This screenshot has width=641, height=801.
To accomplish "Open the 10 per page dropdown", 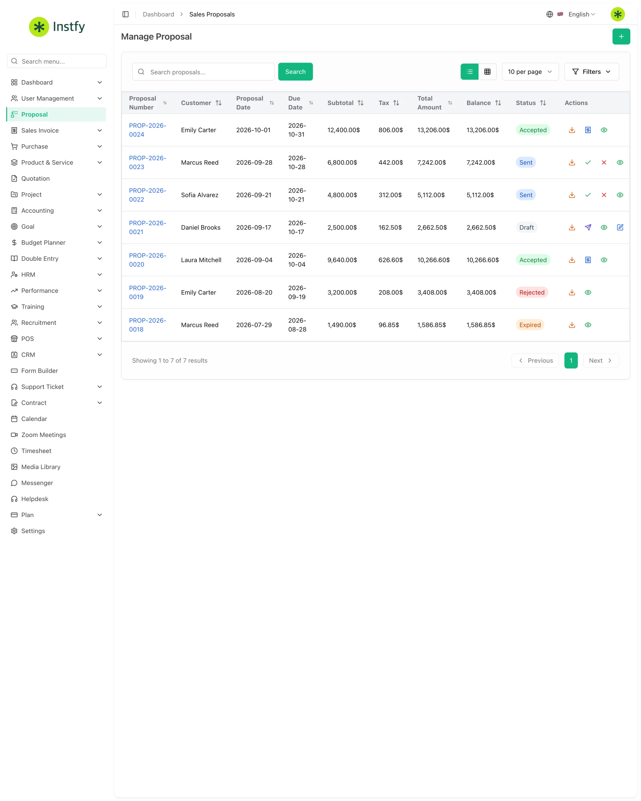I will click(x=530, y=72).
